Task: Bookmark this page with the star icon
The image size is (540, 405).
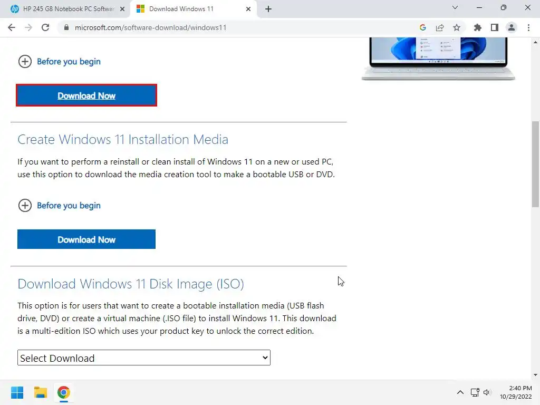Action: pos(457,27)
